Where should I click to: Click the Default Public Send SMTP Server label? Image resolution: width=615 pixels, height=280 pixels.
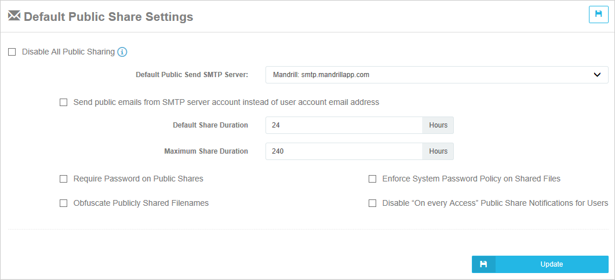pos(192,75)
